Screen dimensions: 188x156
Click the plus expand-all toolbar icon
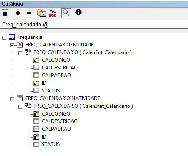(18, 13)
